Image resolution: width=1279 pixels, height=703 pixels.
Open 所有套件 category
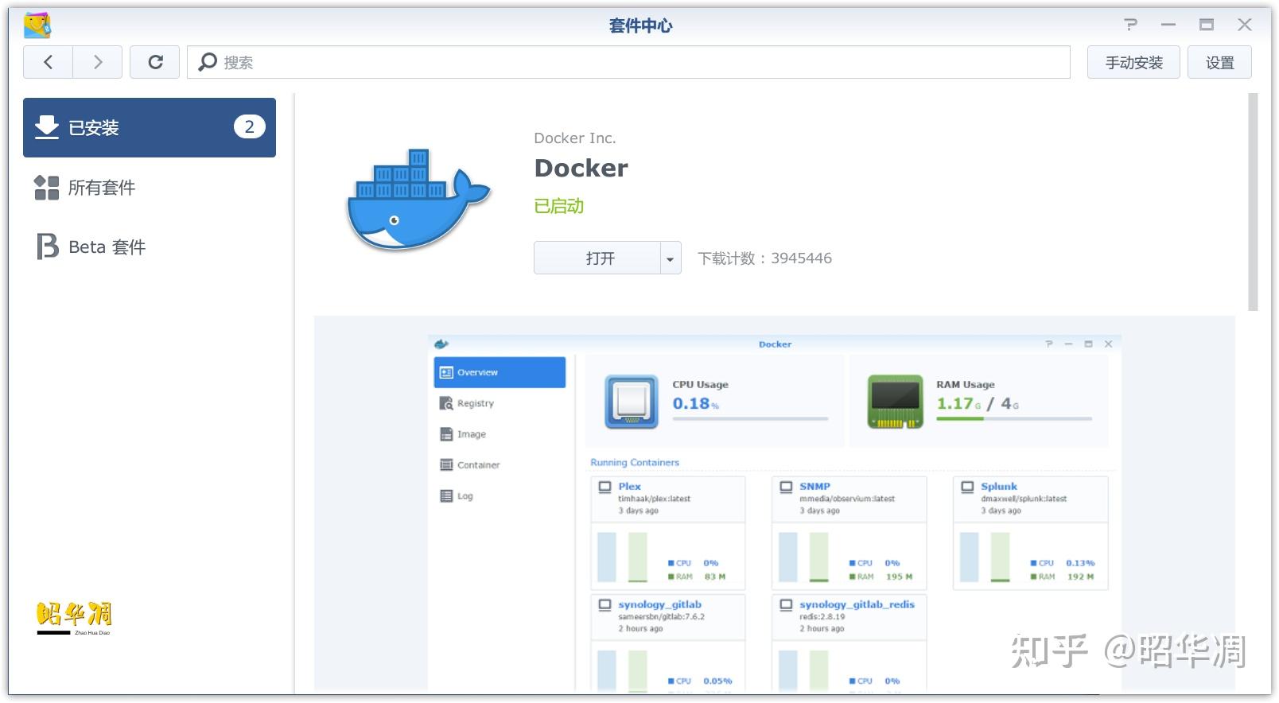150,188
